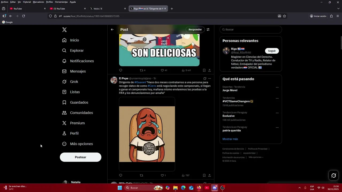Click the X logo in sidebar
The width and height of the screenshot is (342, 192).
64,30
